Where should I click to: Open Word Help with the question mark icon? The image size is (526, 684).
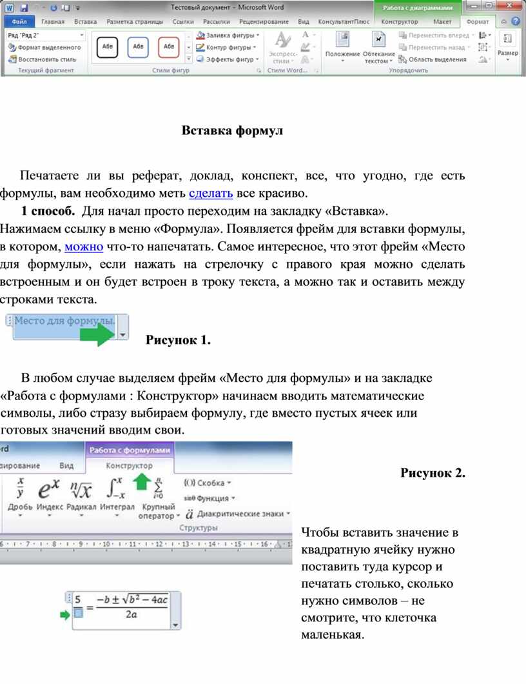[x=516, y=21]
